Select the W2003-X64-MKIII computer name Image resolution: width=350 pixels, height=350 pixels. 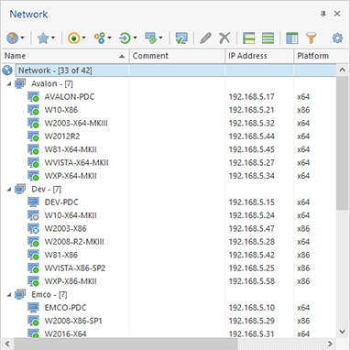(x=76, y=123)
